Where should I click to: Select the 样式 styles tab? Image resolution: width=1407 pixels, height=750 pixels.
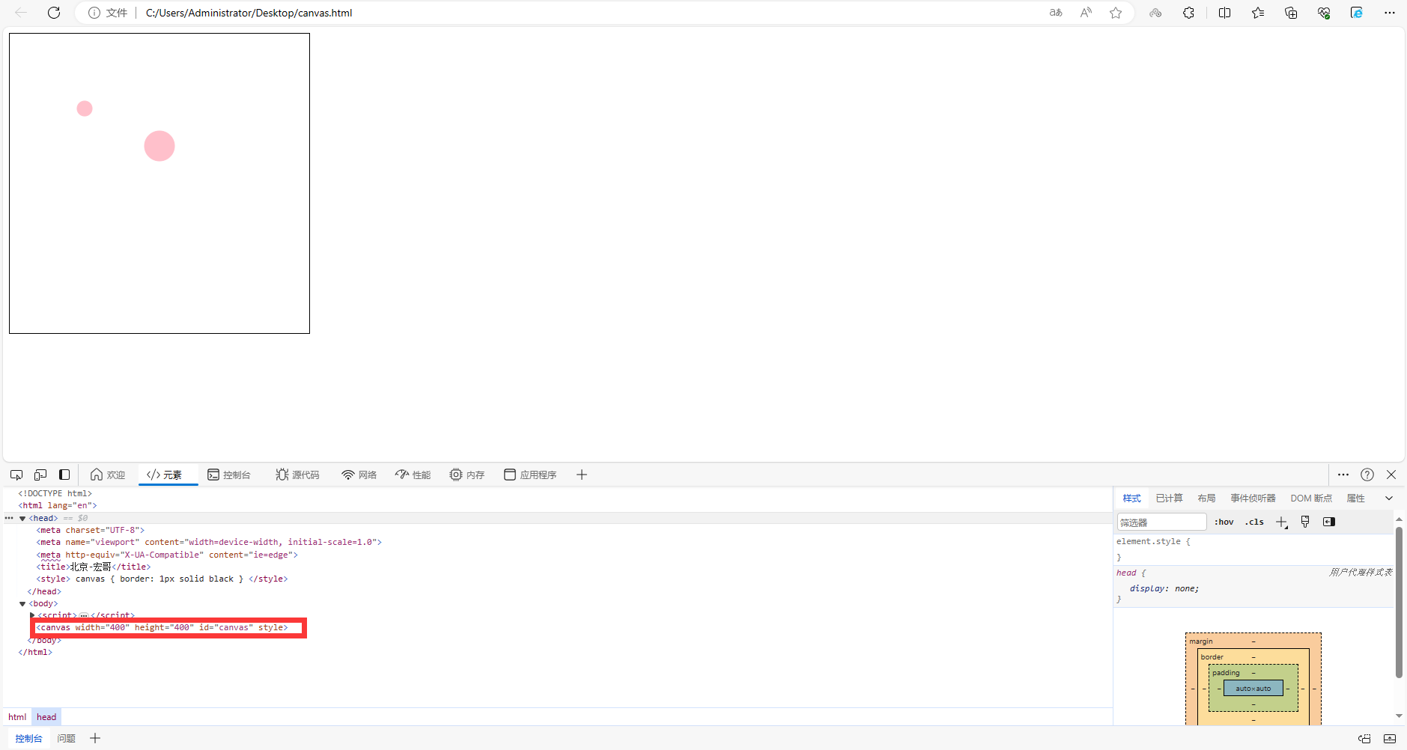1131,498
